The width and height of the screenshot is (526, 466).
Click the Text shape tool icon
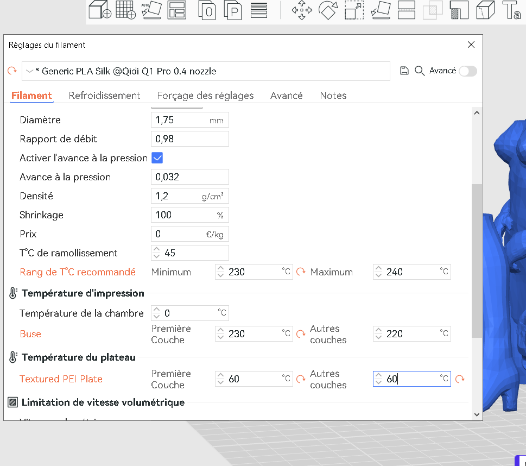[511, 10]
